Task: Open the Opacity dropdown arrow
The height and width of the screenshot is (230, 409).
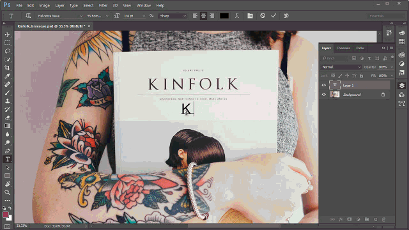Action: (x=392, y=67)
